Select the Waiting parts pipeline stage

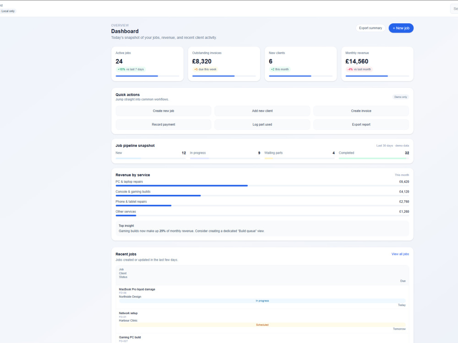tap(300, 155)
